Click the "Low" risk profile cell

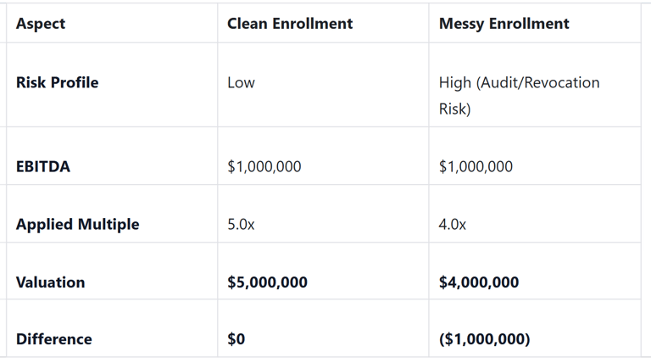click(241, 82)
